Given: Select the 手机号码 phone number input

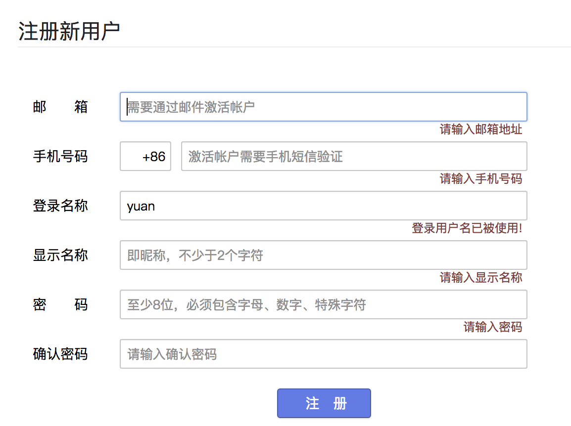Looking at the screenshot, I should [354, 157].
